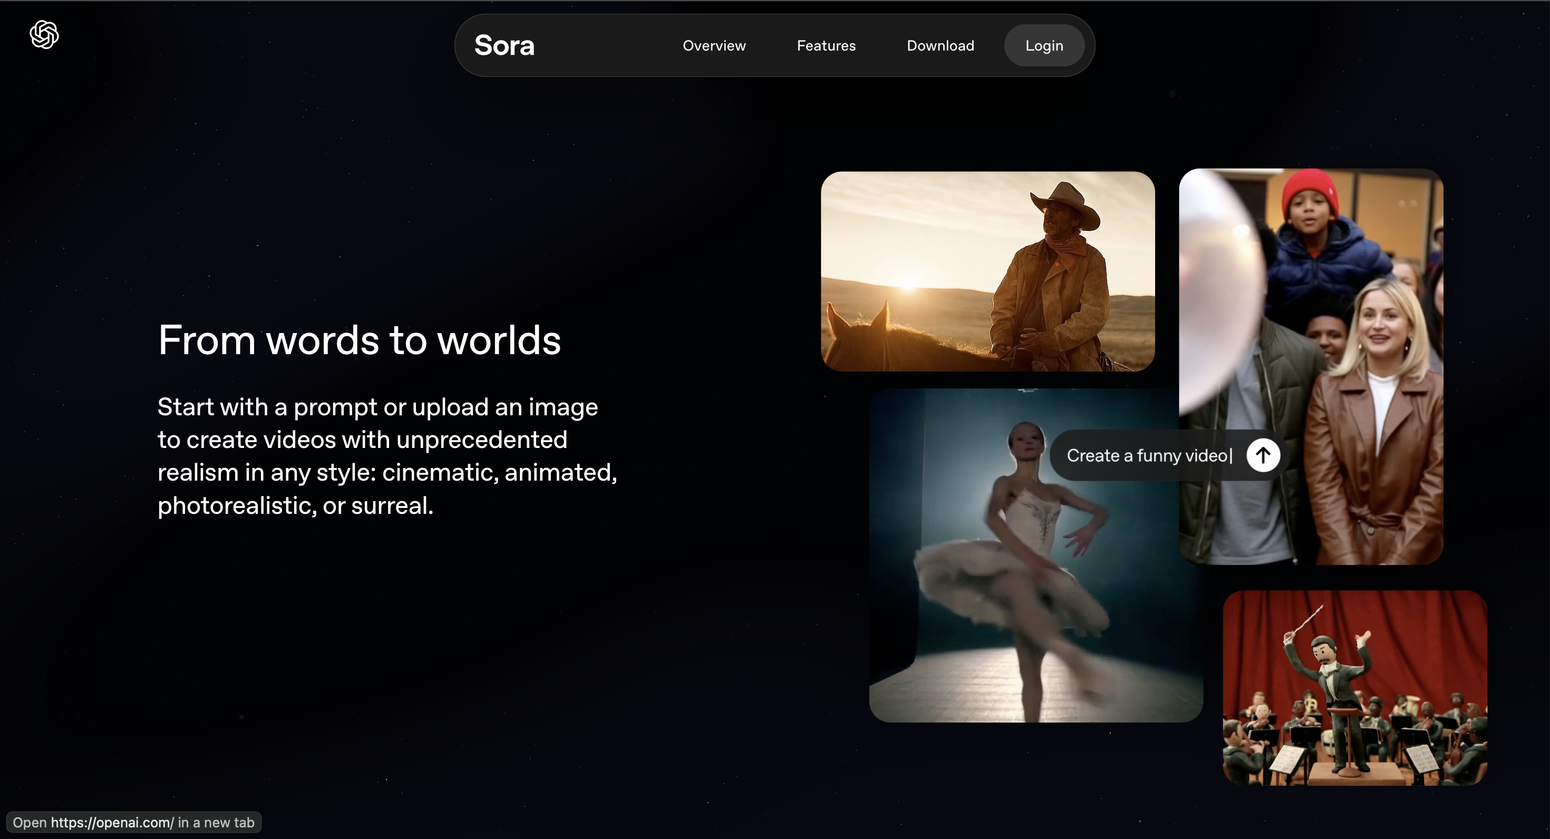Screen dimensions: 1550x839
Task: Go to the Download page
Action: point(940,45)
